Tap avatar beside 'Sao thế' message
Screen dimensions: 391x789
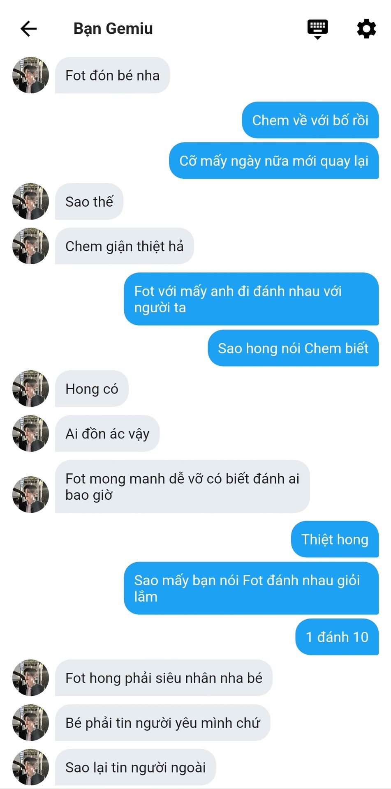31,201
